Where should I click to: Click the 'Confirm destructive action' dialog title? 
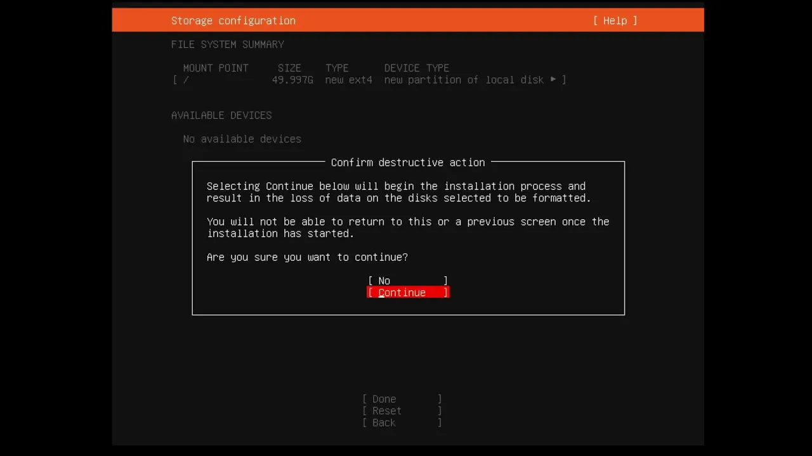point(408,163)
